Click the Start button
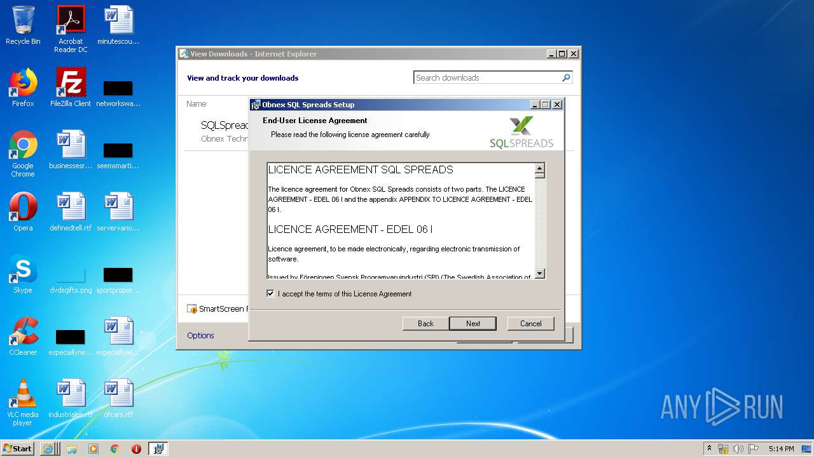814x457 pixels. pos(18,449)
